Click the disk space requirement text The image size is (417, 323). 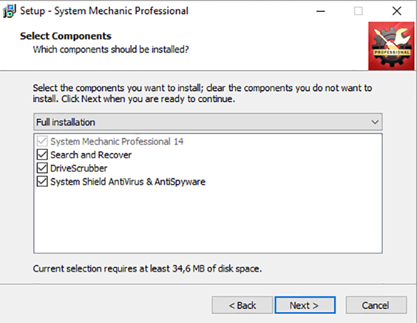pos(147,268)
